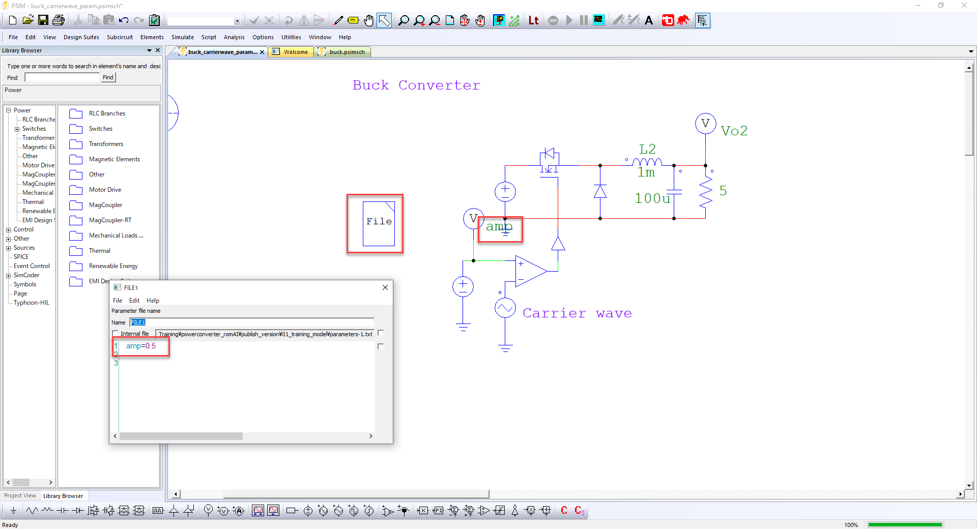977x529 pixels.
Task: Open the Design Suites menu
Action: [81, 37]
